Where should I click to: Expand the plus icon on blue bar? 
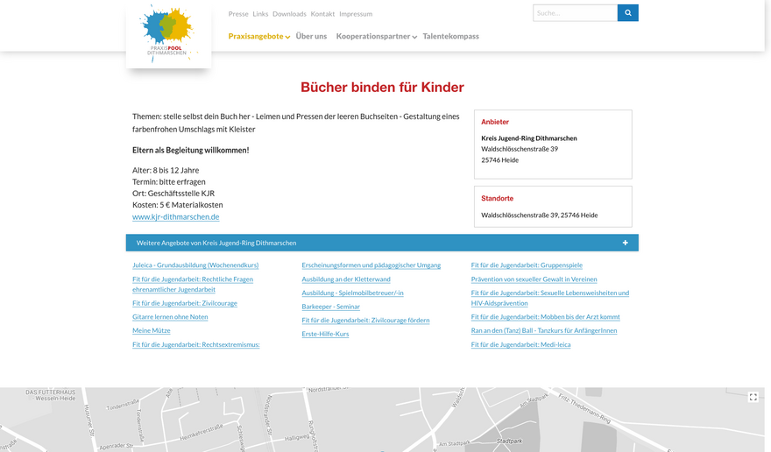pyautogui.click(x=625, y=243)
